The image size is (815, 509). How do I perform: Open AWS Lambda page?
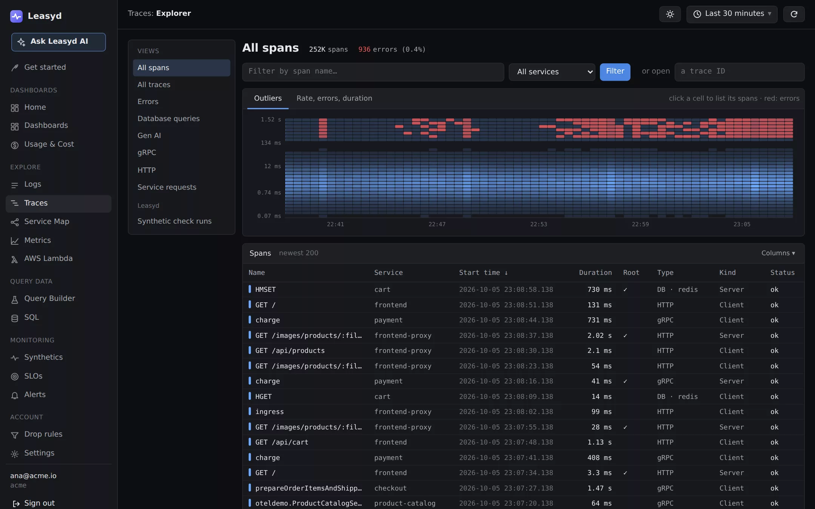pyautogui.click(x=58, y=259)
